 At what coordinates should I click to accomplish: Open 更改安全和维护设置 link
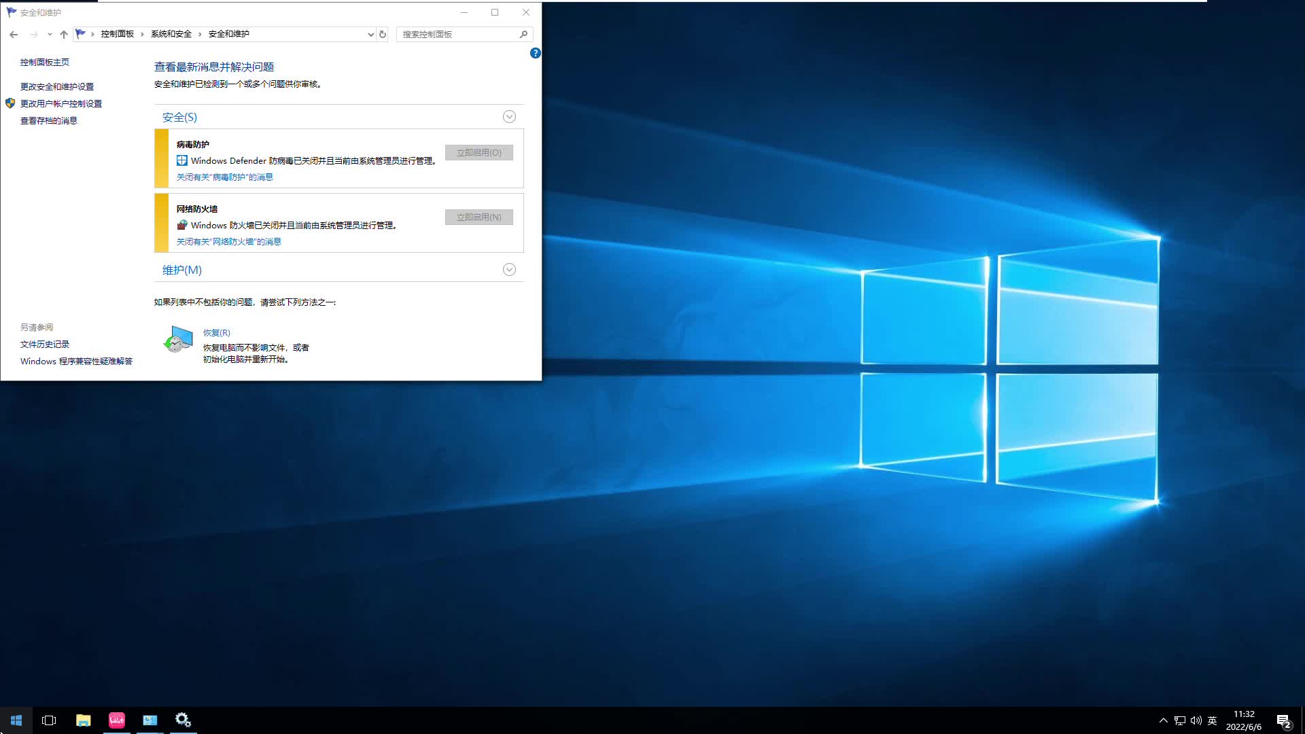(x=57, y=86)
